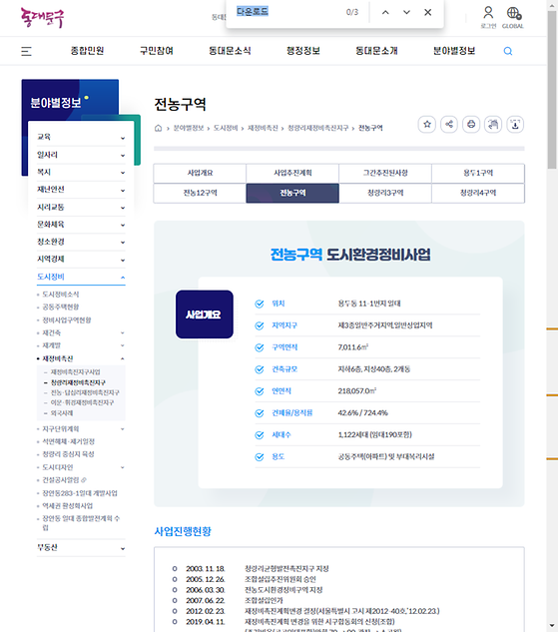Close the find-in-page bar

pos(428,12)
